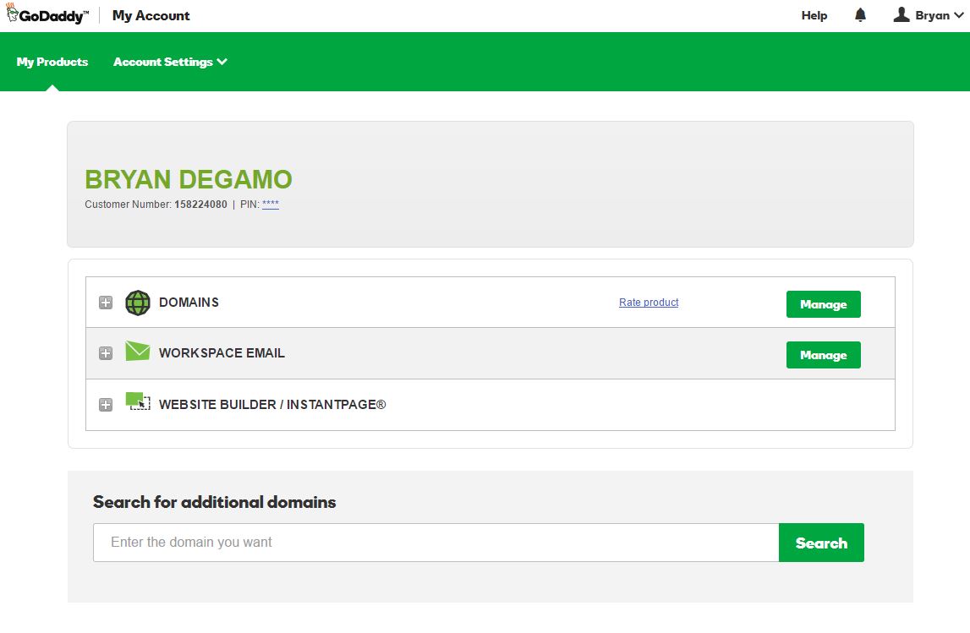This screenshot has width=970, height=633.
Task: Click customer number 158224080
Action: point(200,204)
